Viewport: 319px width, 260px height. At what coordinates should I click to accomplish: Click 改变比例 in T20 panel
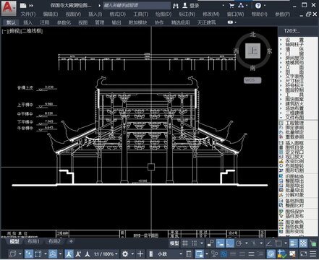point(294,161)
